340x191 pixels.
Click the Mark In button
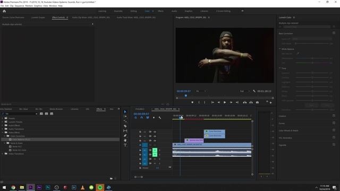coord(199,102)
